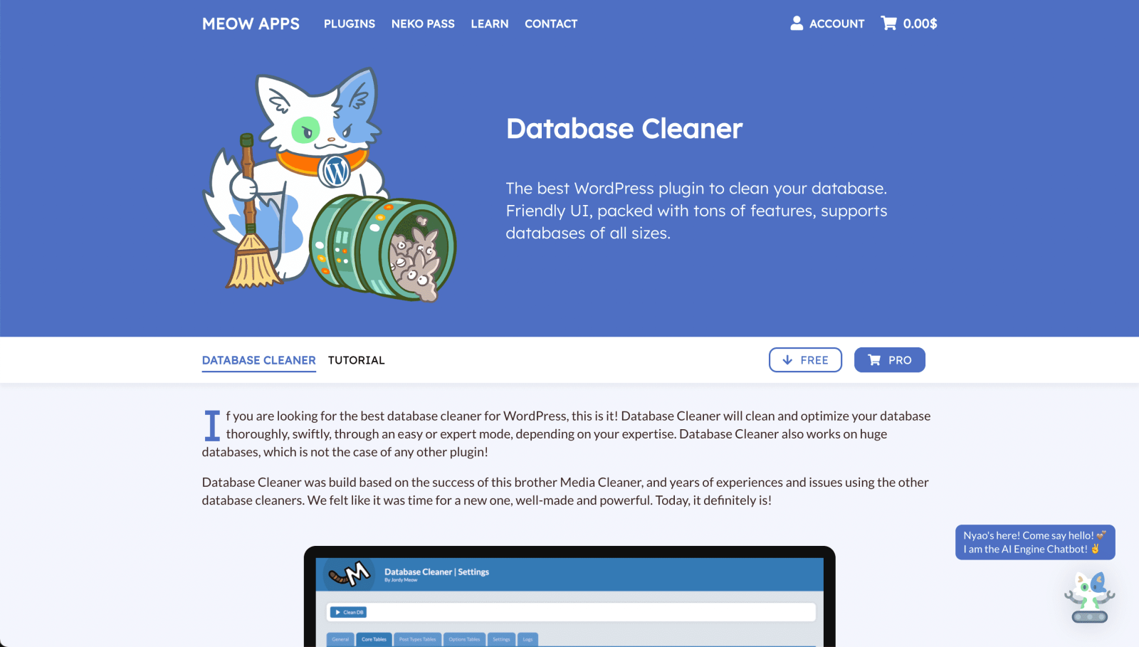
Task: Switch to the Tutorial tab
Action: click(356, 360)
